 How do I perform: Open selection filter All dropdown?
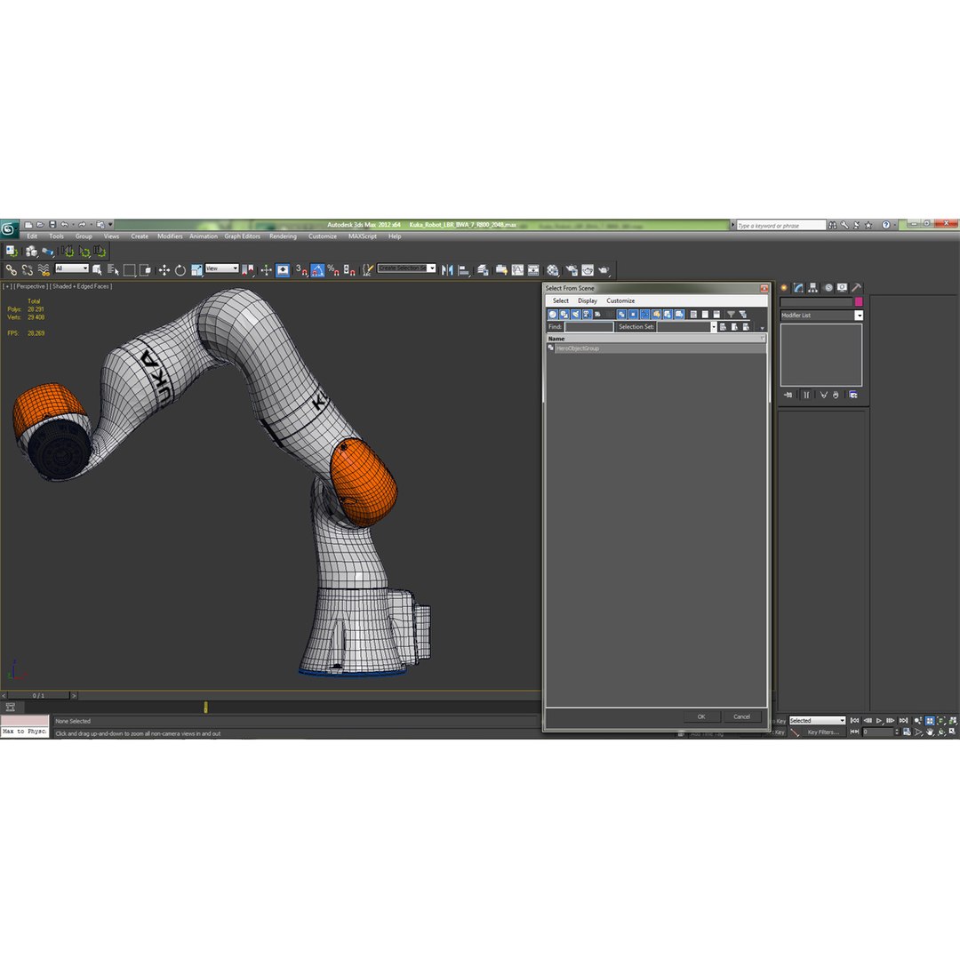[72, 268]
